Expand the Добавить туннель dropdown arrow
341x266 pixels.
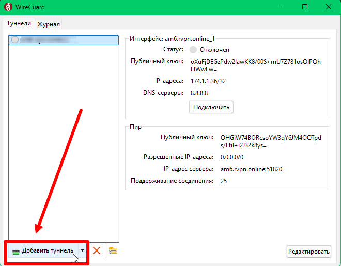click(82, 251)
